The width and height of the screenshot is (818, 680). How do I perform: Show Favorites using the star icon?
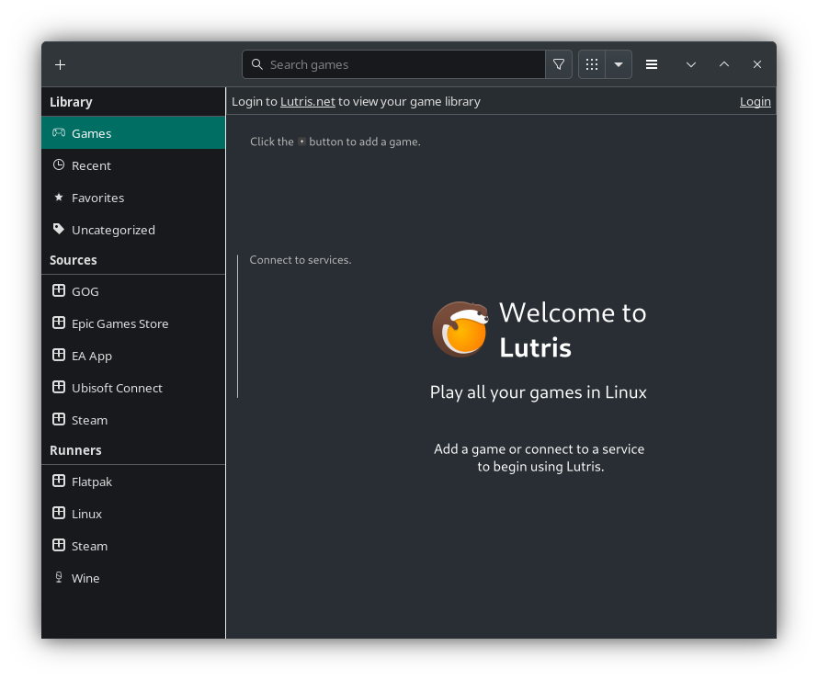(97, 198)
